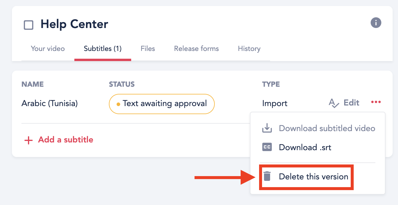Select the Subtitles (1) tab
Screen dimensions: 398x205
pos(103,49)
